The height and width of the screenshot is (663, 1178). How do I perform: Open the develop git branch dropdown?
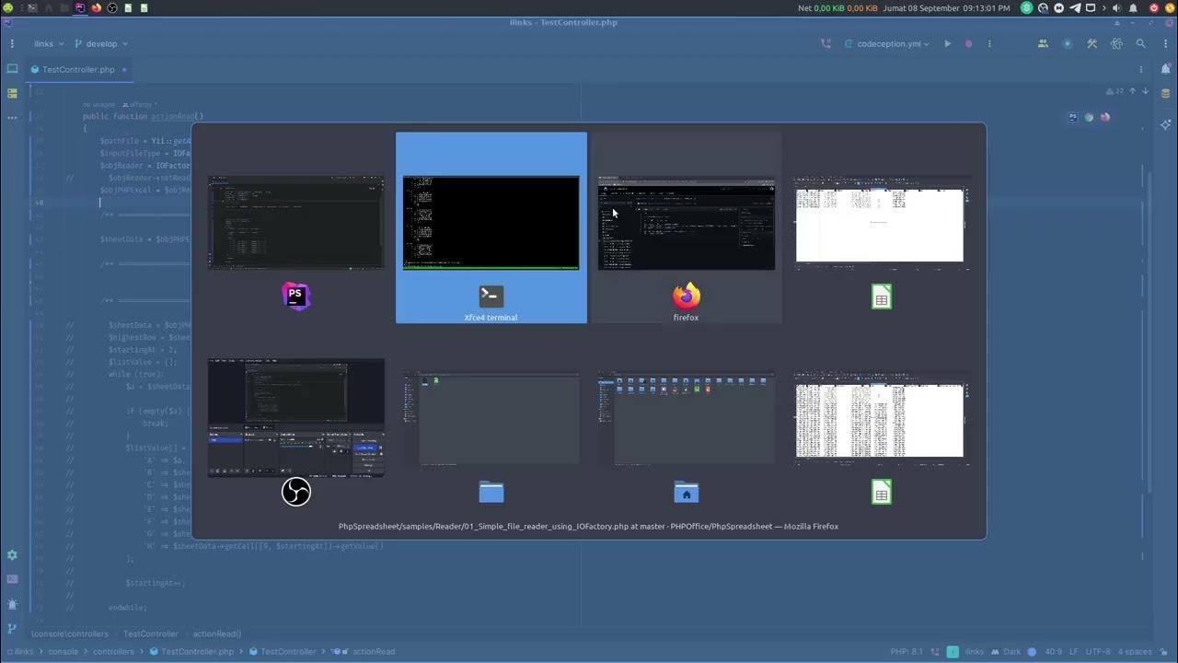101,43
